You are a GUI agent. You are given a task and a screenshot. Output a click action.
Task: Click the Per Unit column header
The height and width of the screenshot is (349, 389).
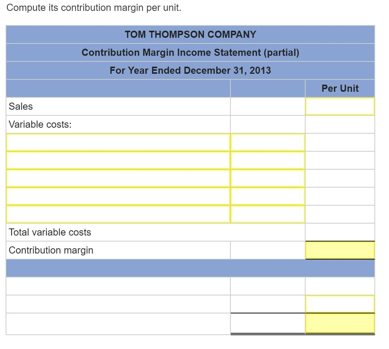tap(340, 88)
